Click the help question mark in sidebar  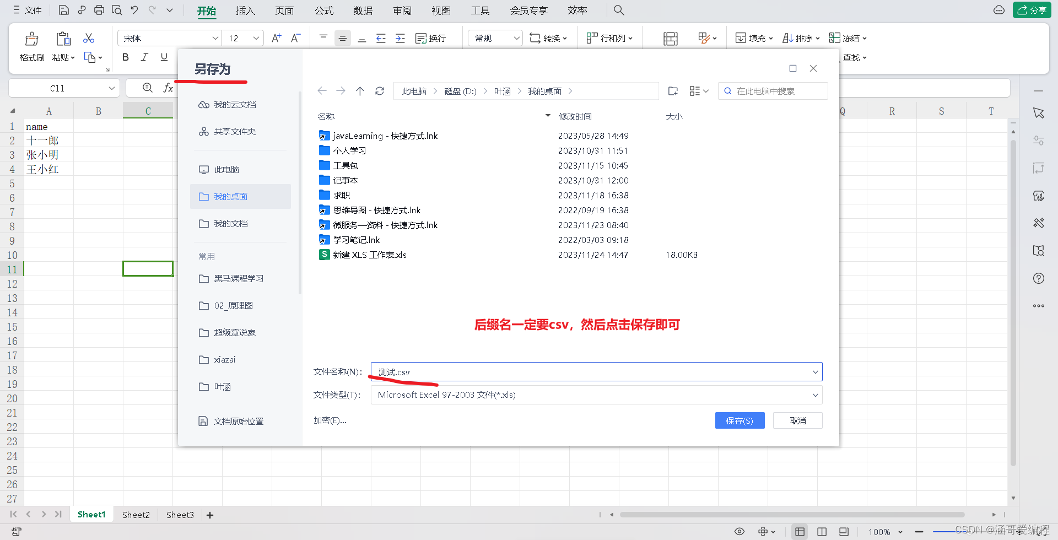[x=1039, y=278]
